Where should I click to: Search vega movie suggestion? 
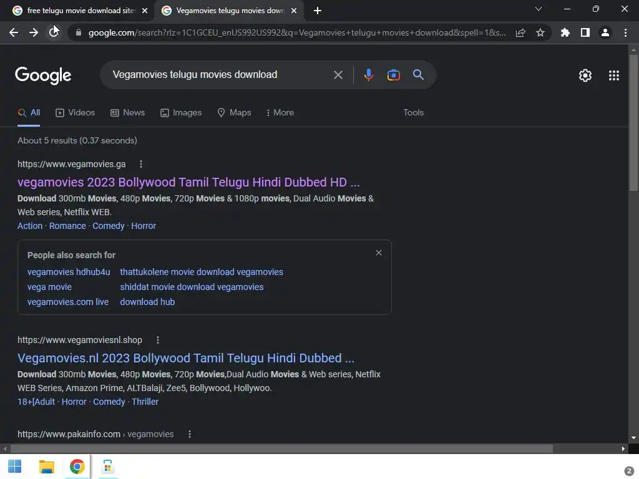(x=49, y=287)
